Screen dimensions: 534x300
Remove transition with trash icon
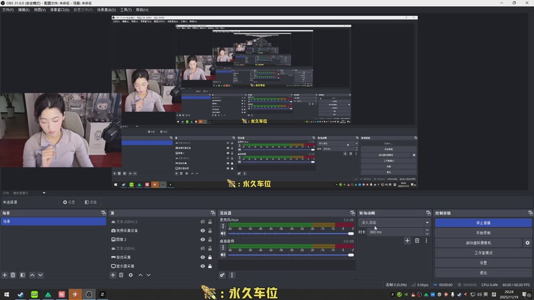(417, 241)
